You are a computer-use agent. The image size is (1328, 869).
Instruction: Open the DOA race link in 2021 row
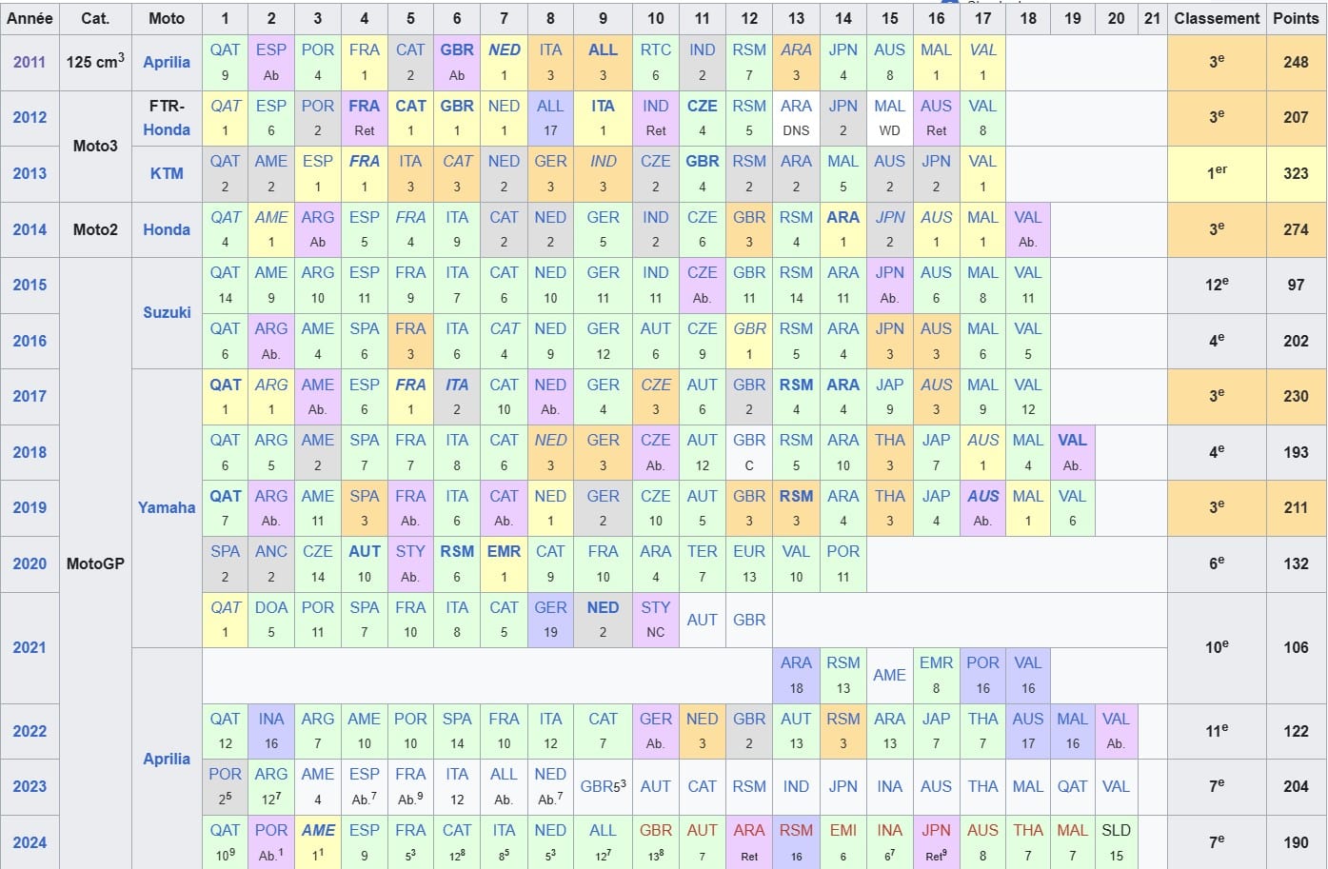271,607
